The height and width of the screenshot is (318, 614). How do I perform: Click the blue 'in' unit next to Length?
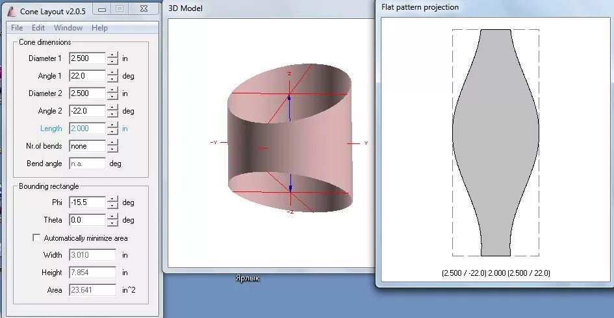click(125, 128)
